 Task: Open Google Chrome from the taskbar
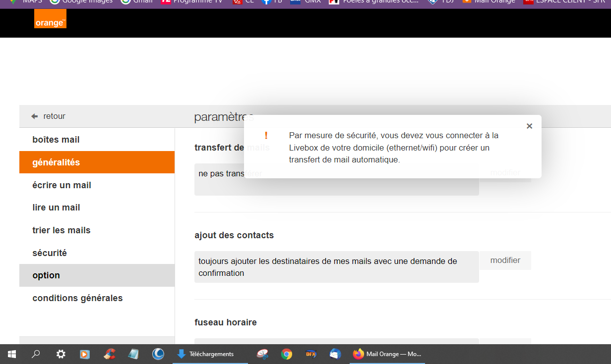click(x=286, y=354)
